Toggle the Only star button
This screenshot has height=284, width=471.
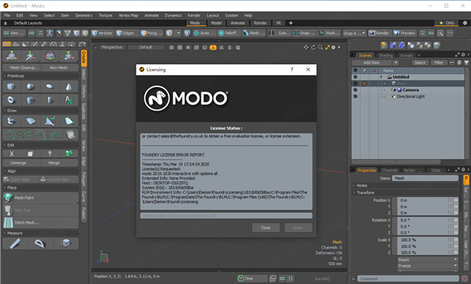tap(447, 23)
